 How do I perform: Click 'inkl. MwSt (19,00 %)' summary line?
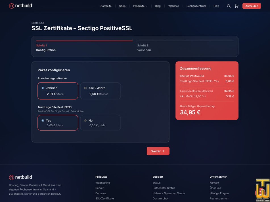click(x=193, y=96)
